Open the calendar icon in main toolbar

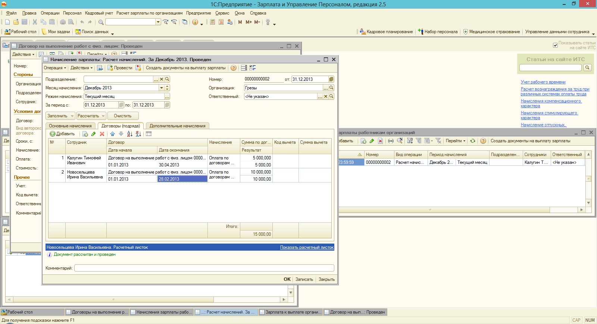tap(221, 22)
